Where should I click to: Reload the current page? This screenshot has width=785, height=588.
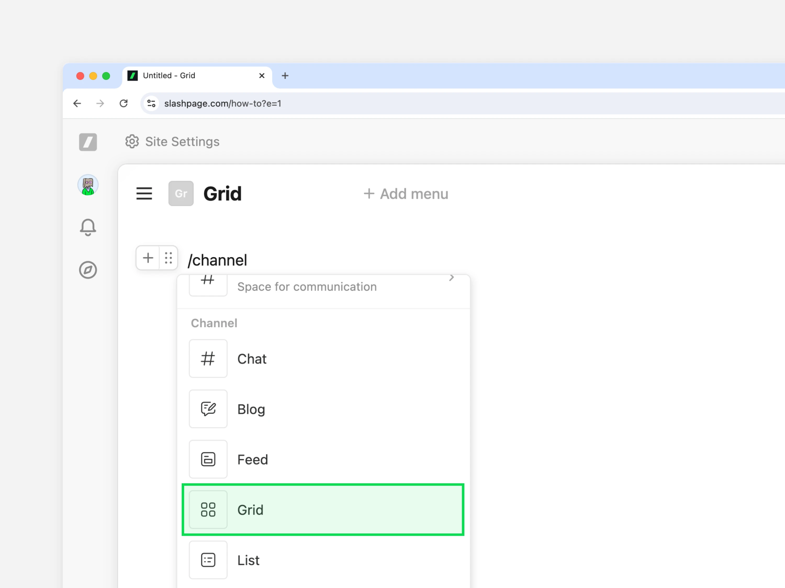(124, 103)
